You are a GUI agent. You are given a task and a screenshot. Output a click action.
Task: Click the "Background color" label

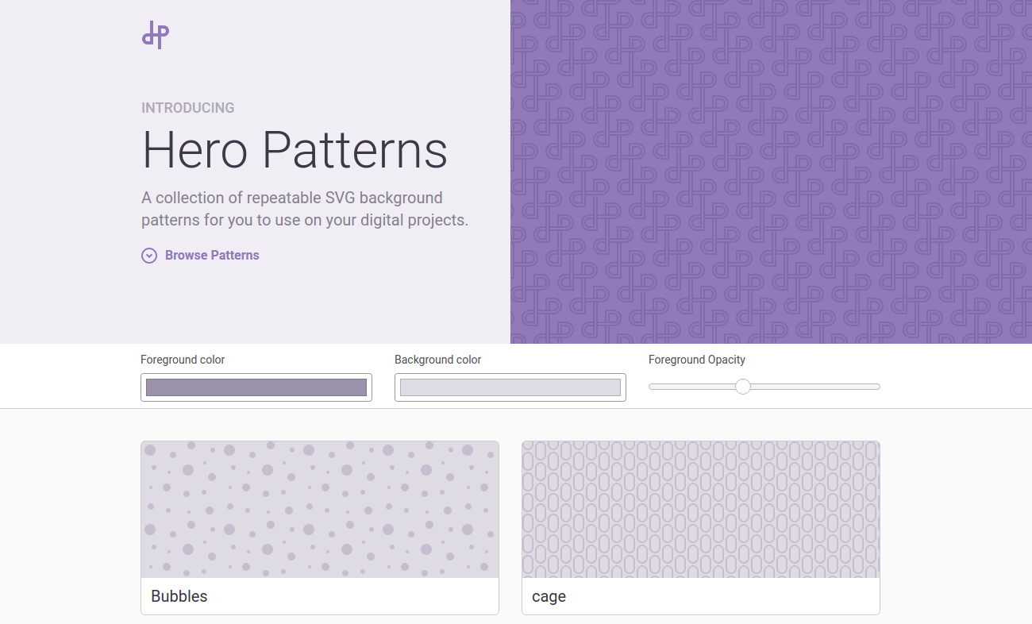pyautogui.click(x=437, y=360)
